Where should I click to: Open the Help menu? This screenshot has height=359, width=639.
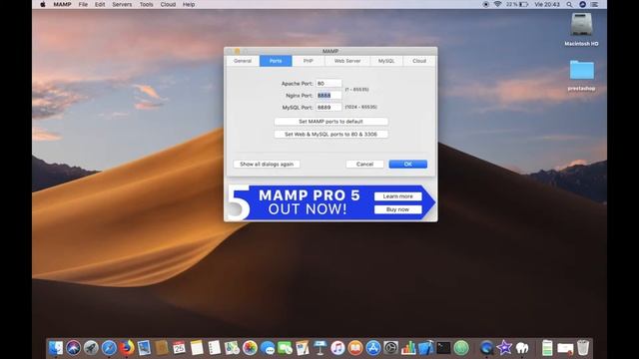pyautogui.click(x=189, y=4)
